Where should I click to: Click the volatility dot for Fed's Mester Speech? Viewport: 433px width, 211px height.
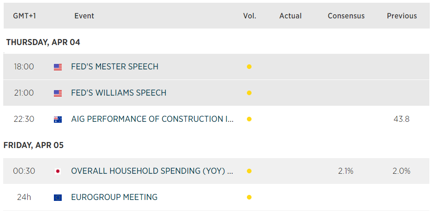(249, 67)
